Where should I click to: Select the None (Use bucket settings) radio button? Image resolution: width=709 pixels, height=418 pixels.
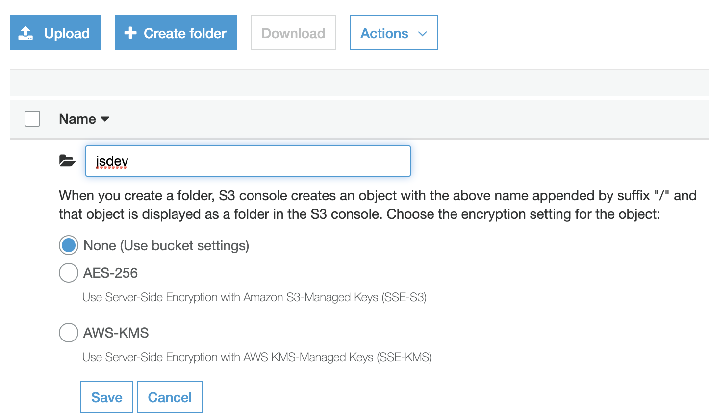point(69,245)
